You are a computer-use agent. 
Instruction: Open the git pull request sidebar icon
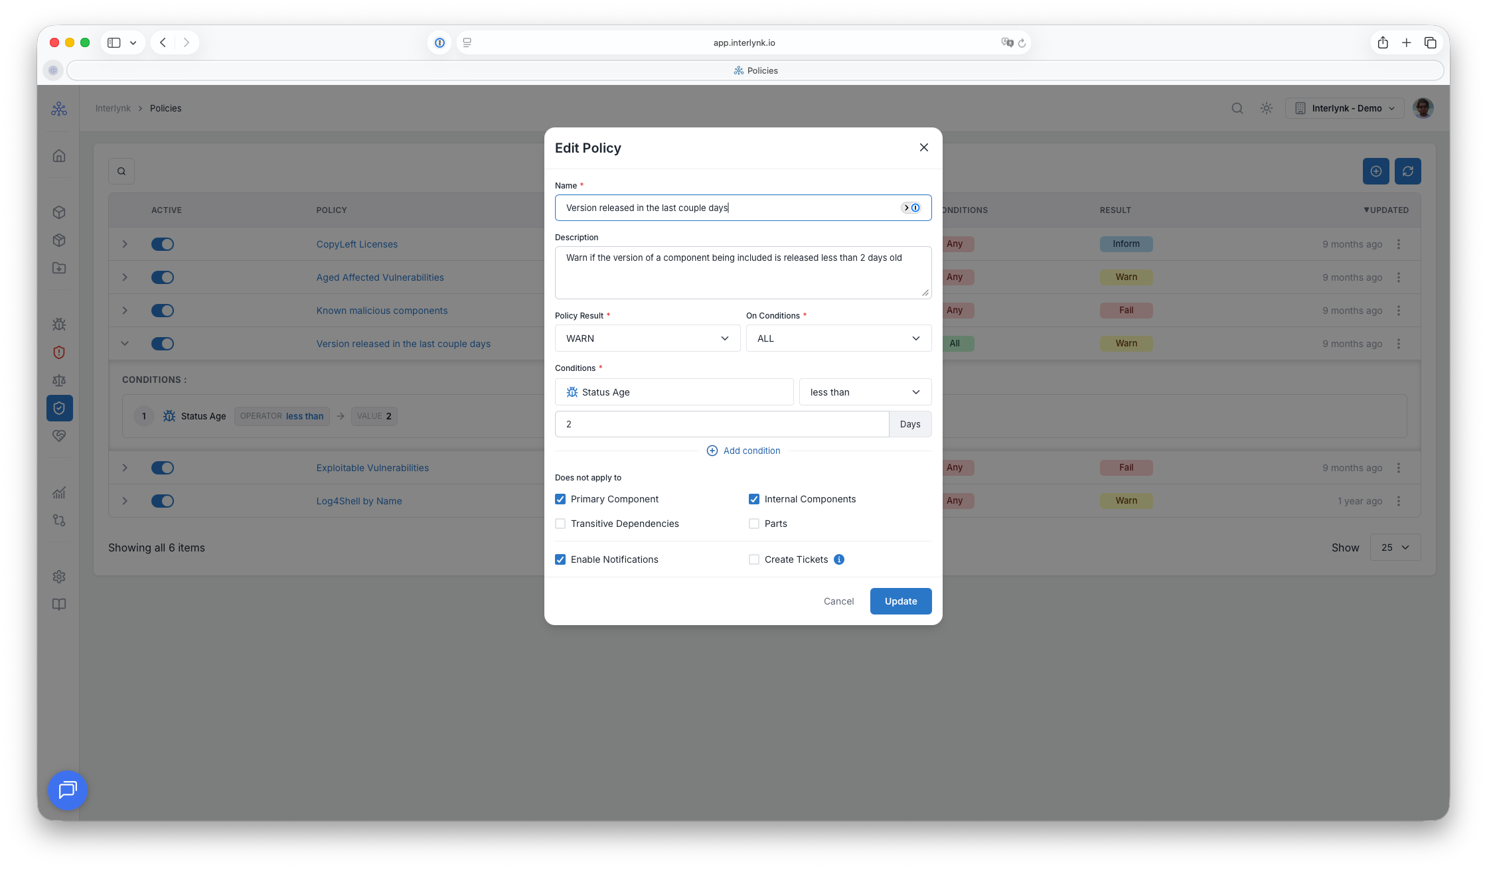coord(59,520)
